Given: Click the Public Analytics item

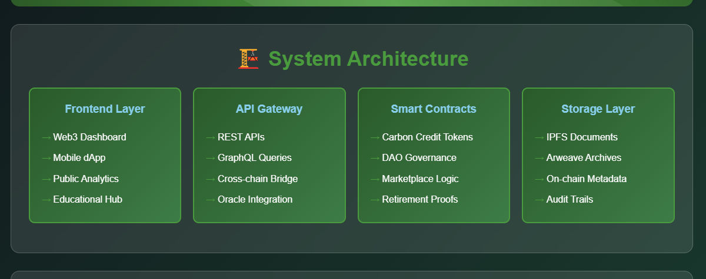Looking at the screenshot, I should click(x=86, y=179).
